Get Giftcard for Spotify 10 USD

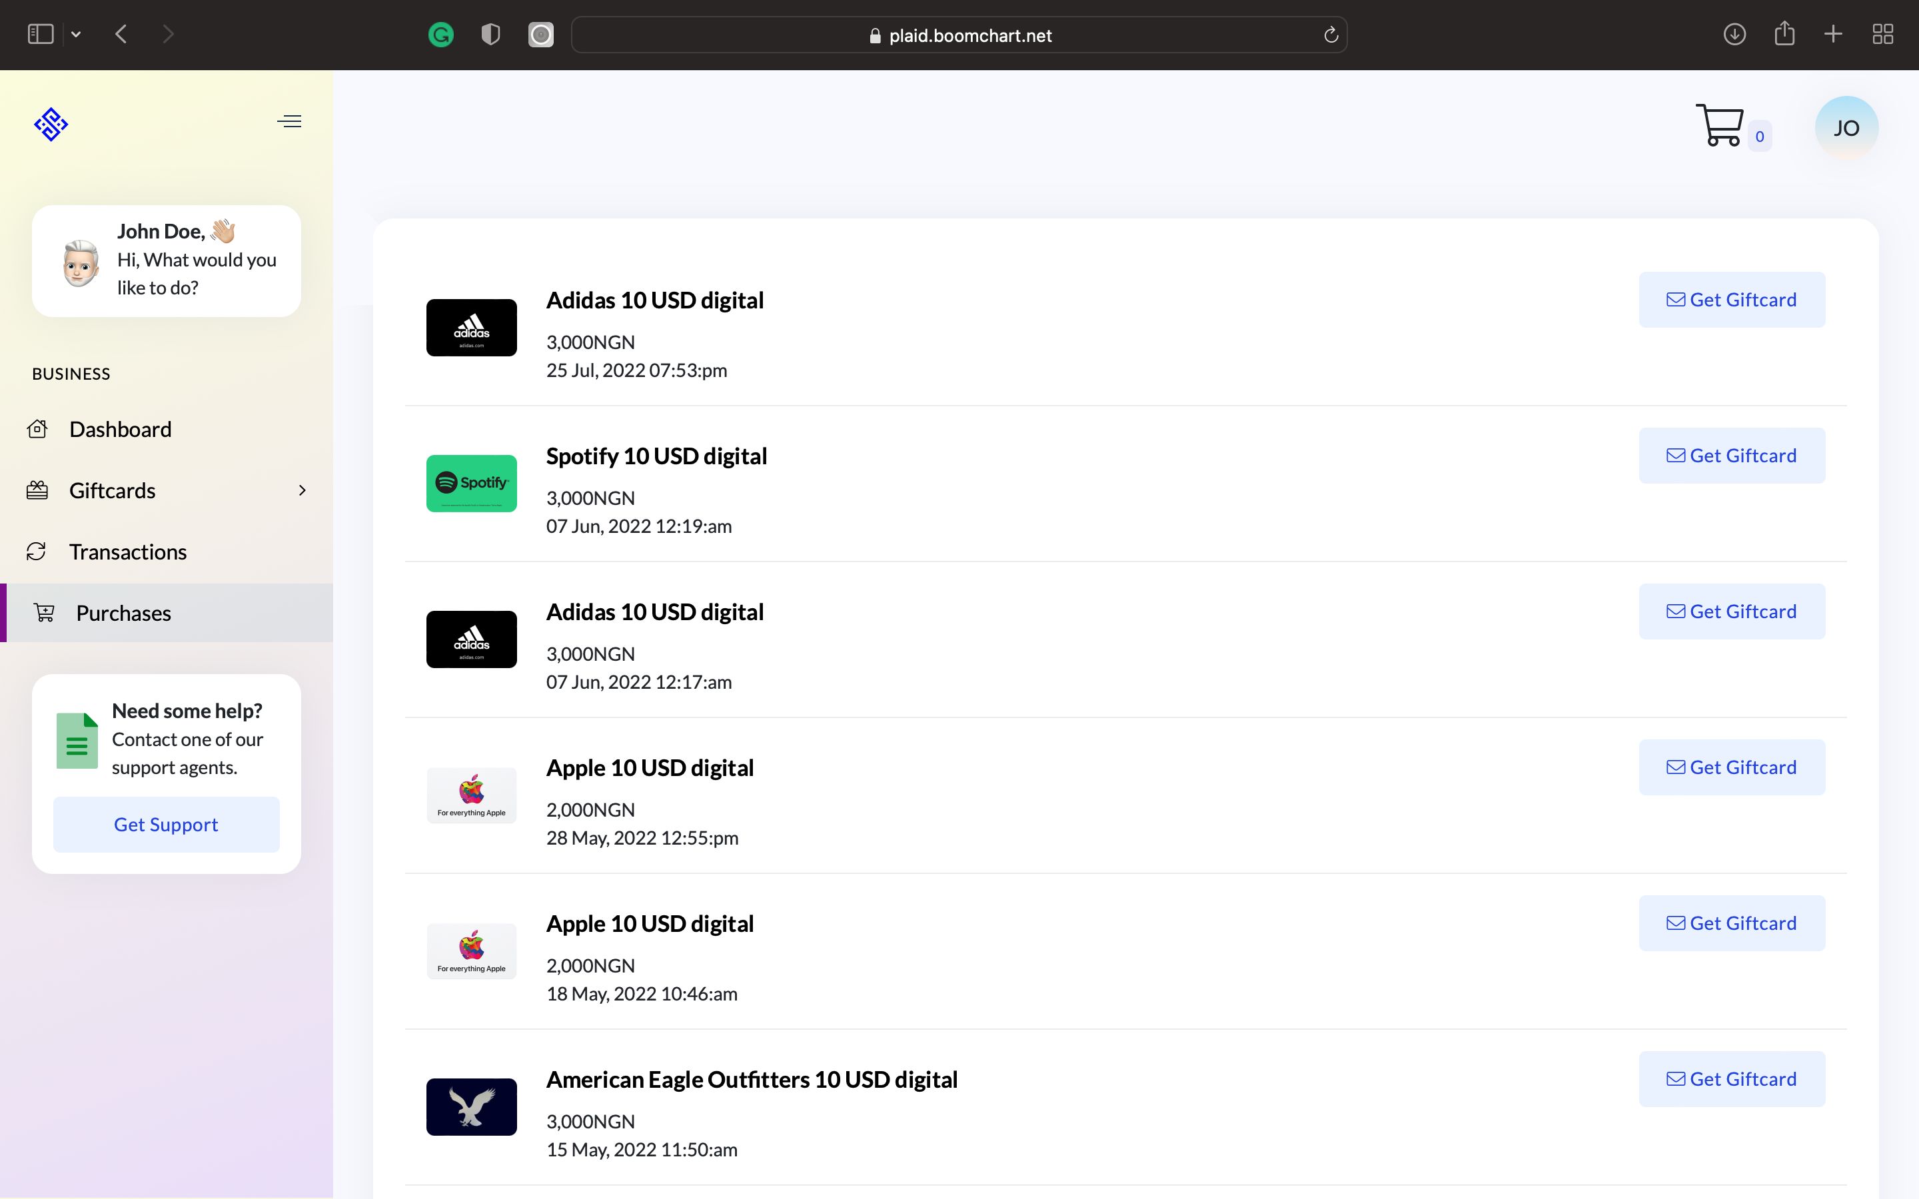1731,456
